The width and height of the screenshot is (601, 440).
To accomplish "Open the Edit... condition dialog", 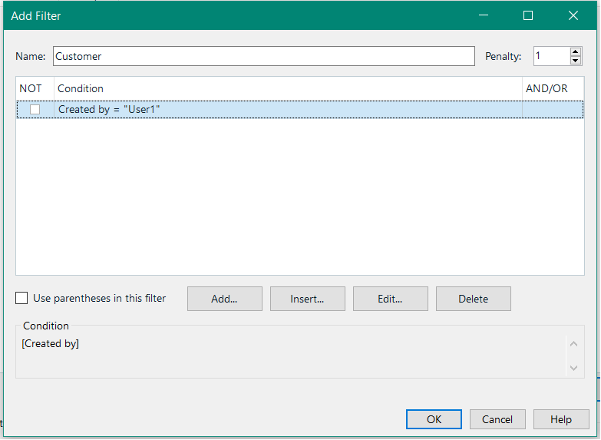I will [x=390, y=299].
